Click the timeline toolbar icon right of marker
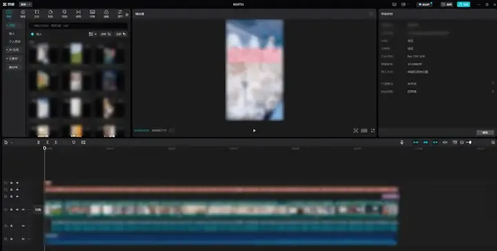The width and height of the screenshot is (497, 251). point(83,143)
